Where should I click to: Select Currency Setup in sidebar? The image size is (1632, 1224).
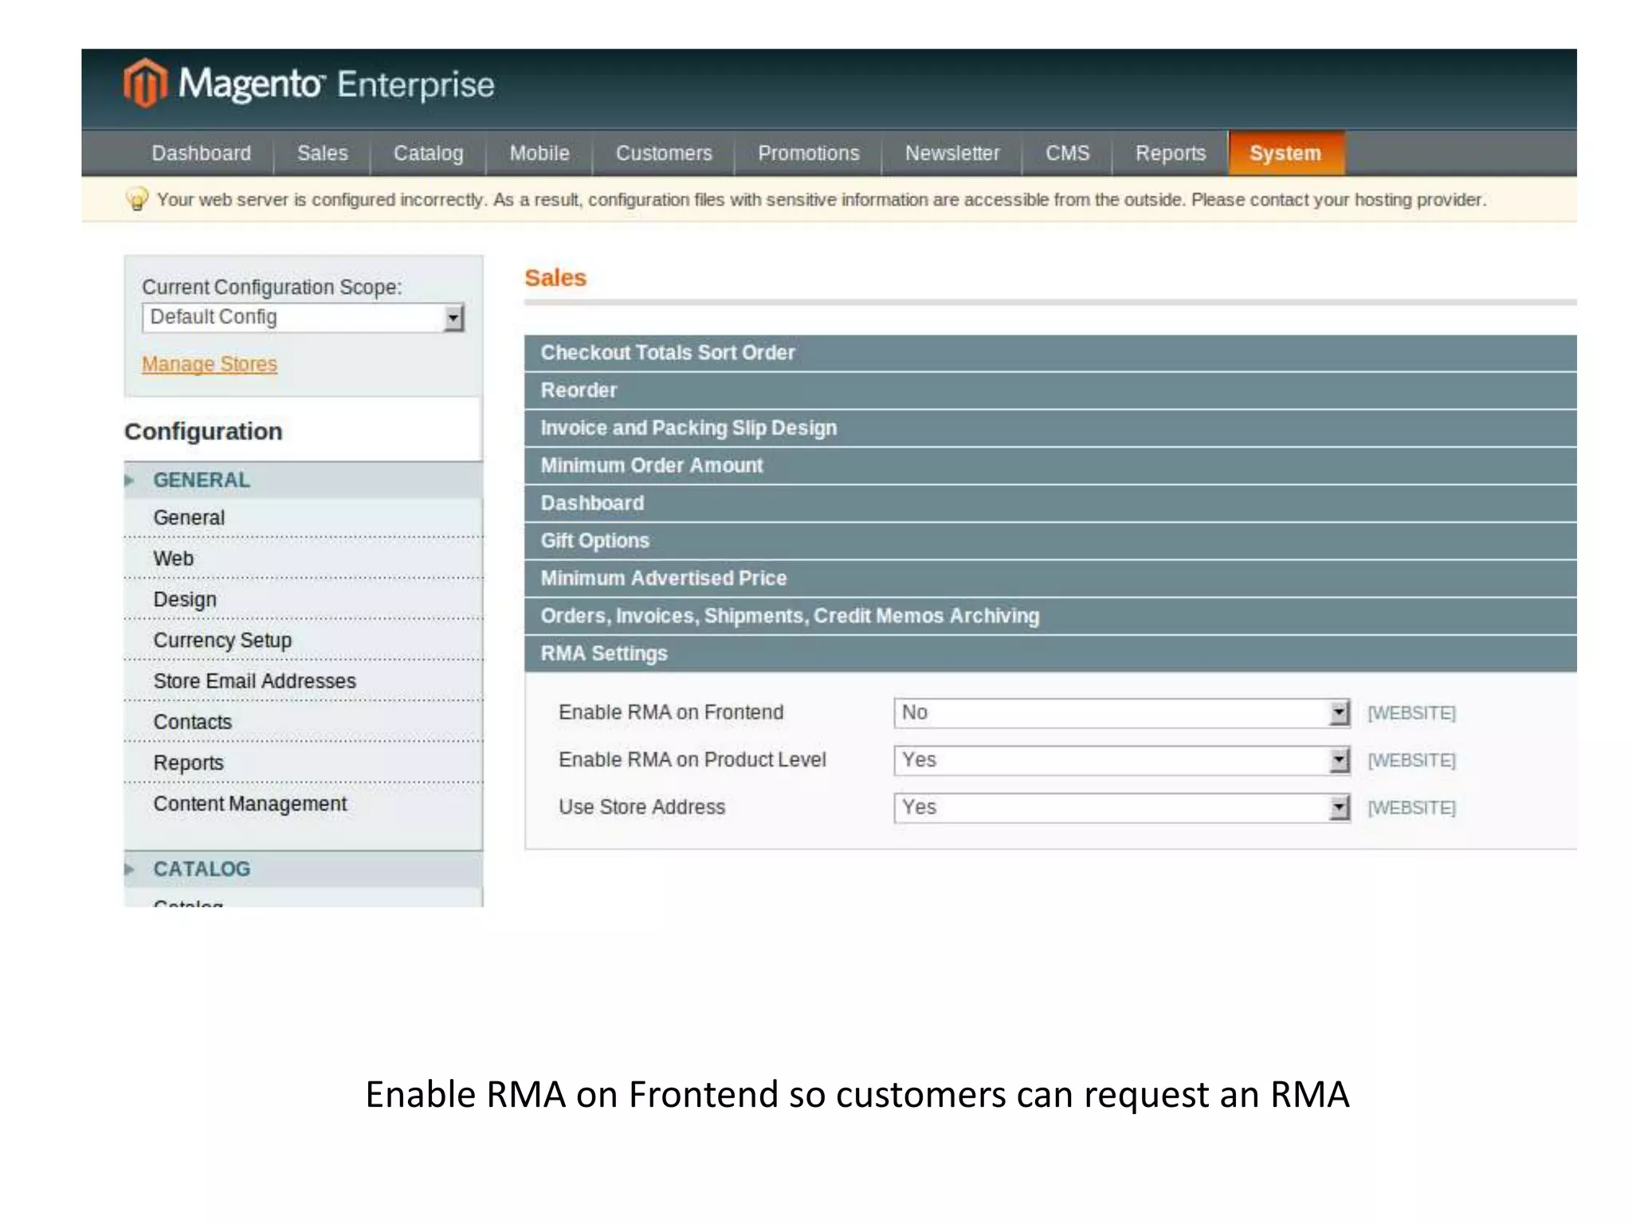click(303, 640)
